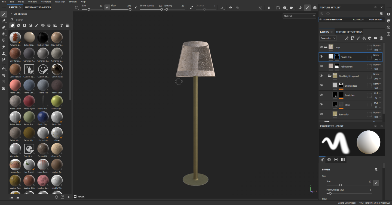Filter assets by Smart materials

coord(18,25)
